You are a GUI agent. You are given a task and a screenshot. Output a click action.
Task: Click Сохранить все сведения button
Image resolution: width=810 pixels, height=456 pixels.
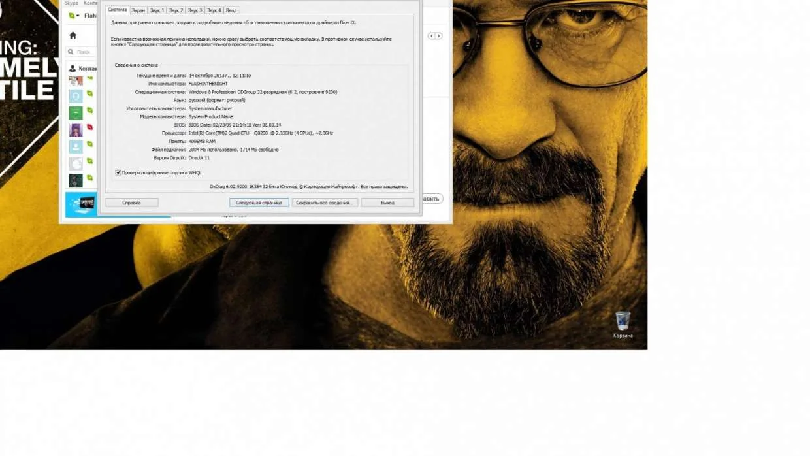[x=325, y=203]
